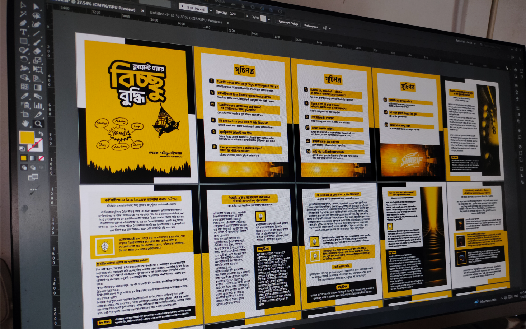Click the yellow Fill color swatch
Screen dimensions: 526x329
tap(27, 137)
